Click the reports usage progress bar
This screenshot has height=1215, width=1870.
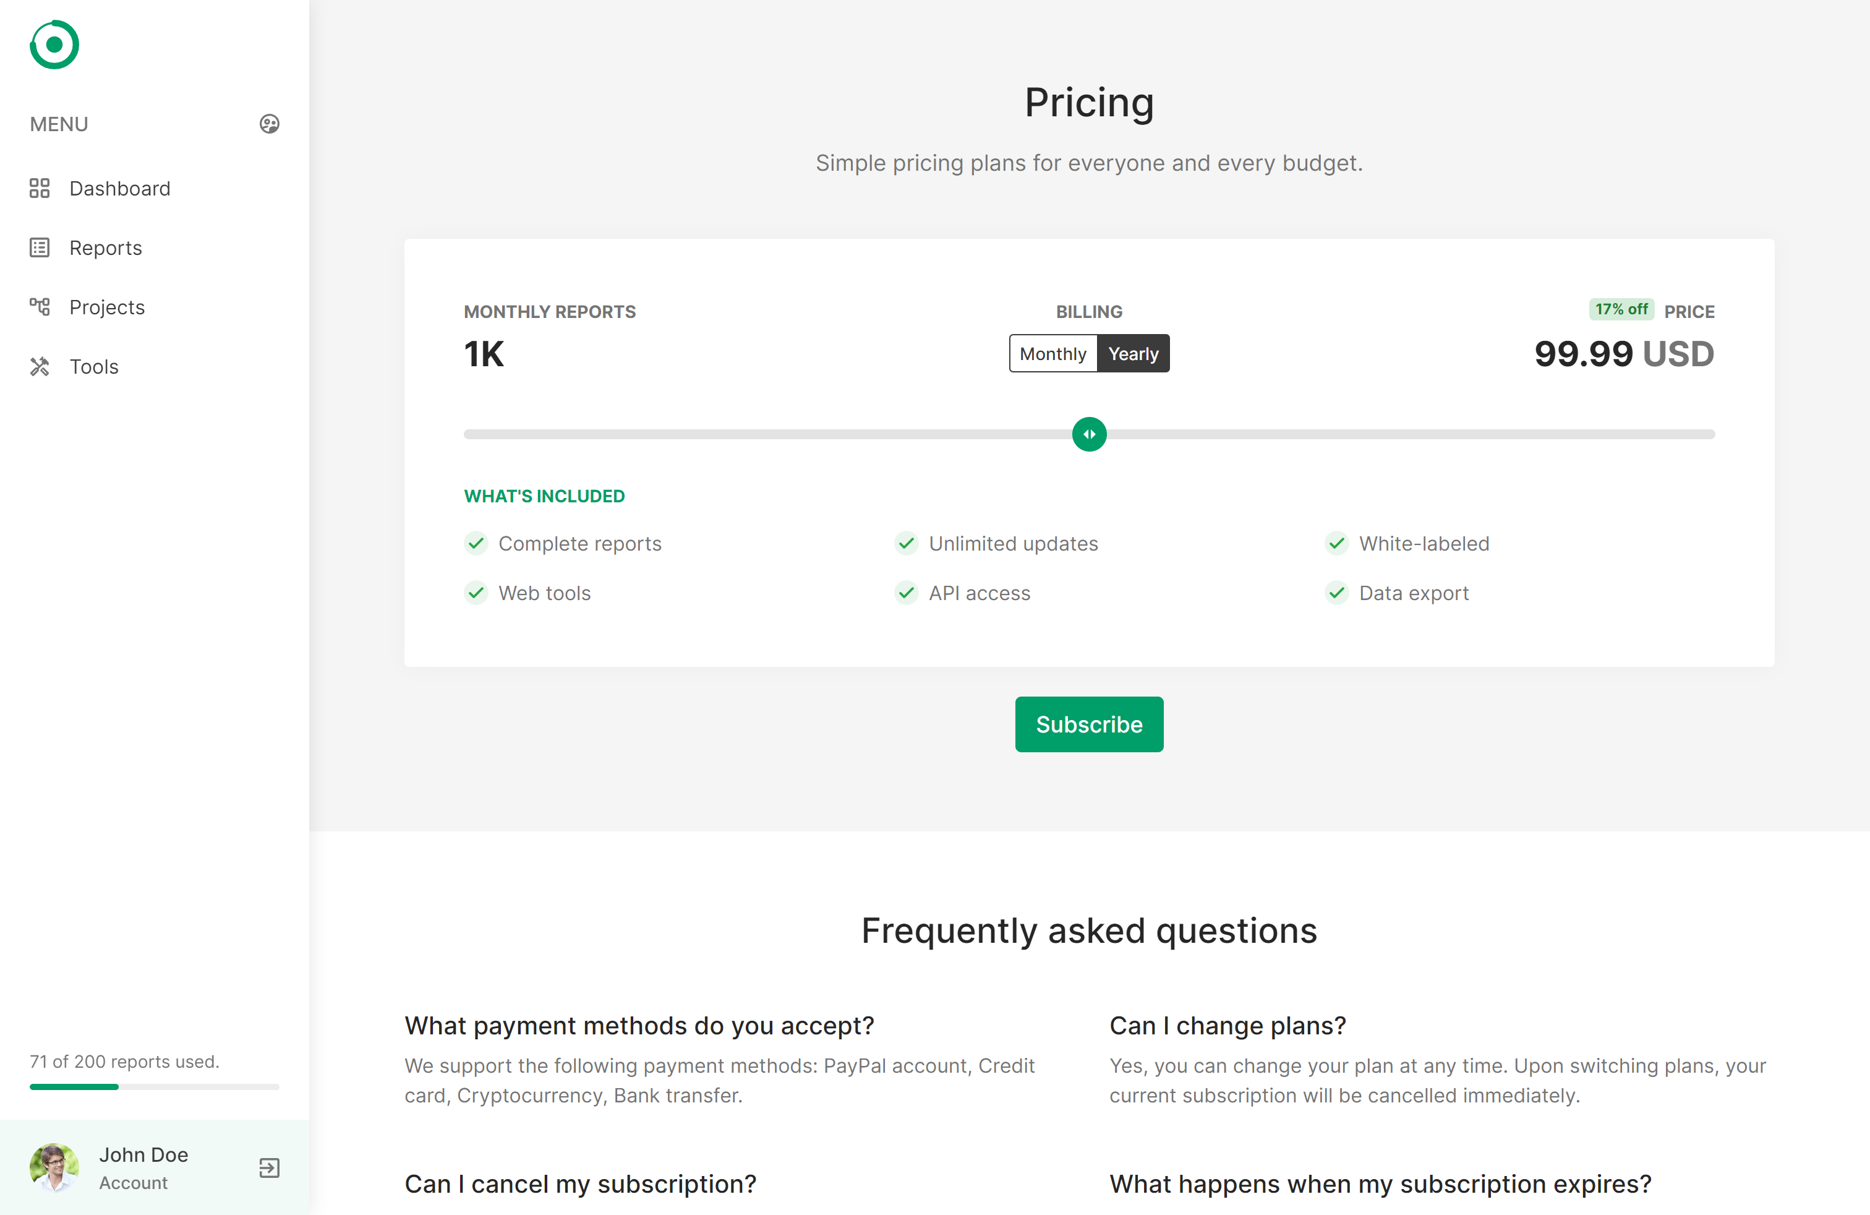point(154,1088)
